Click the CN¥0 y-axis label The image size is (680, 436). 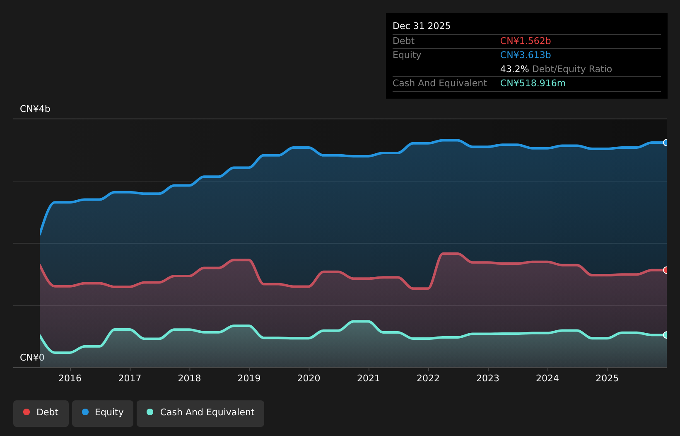pos(32,358)
